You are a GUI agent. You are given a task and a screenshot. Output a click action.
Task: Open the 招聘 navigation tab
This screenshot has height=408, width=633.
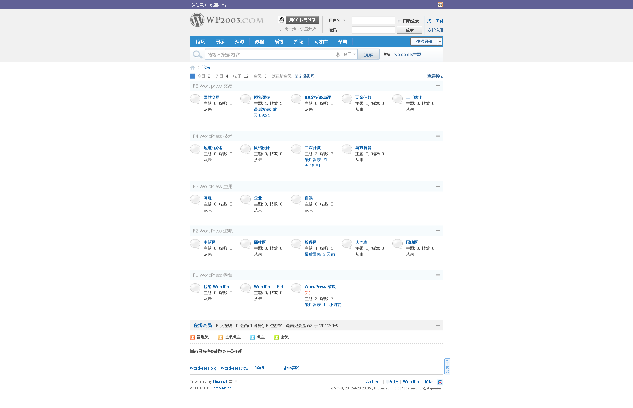[x=299, y=42]
